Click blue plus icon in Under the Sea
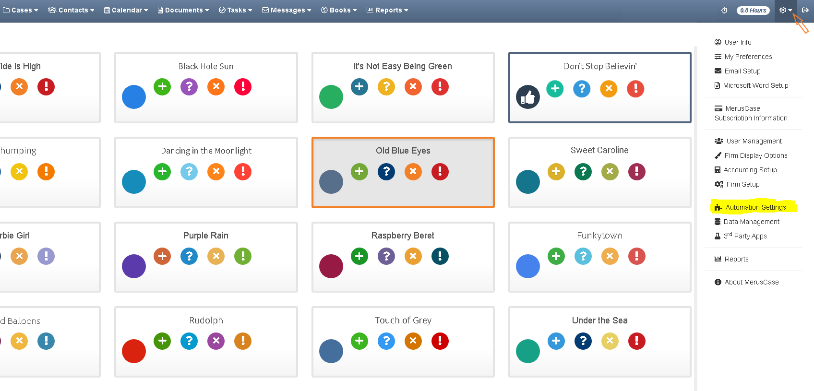 click(556, 341)
